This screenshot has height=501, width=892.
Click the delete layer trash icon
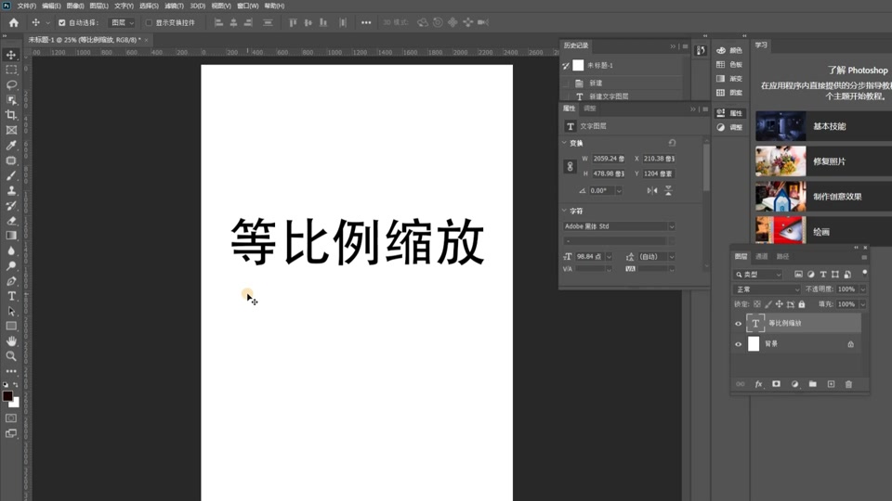click(x=848, y=384)
